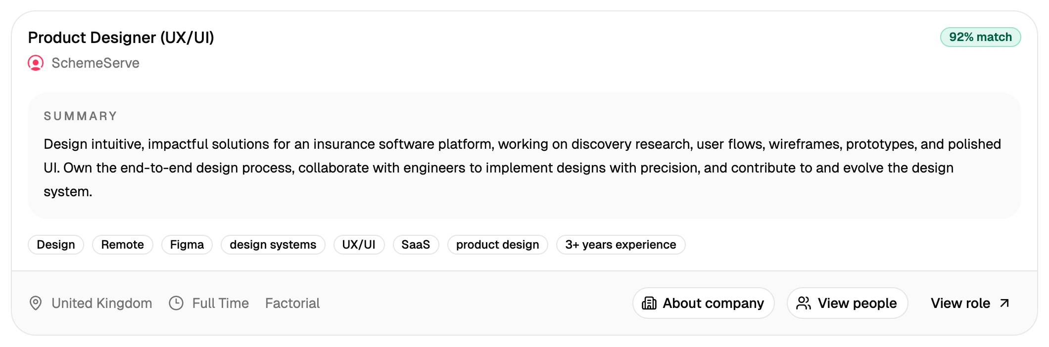Click the people icon in View people

point(804,303)
